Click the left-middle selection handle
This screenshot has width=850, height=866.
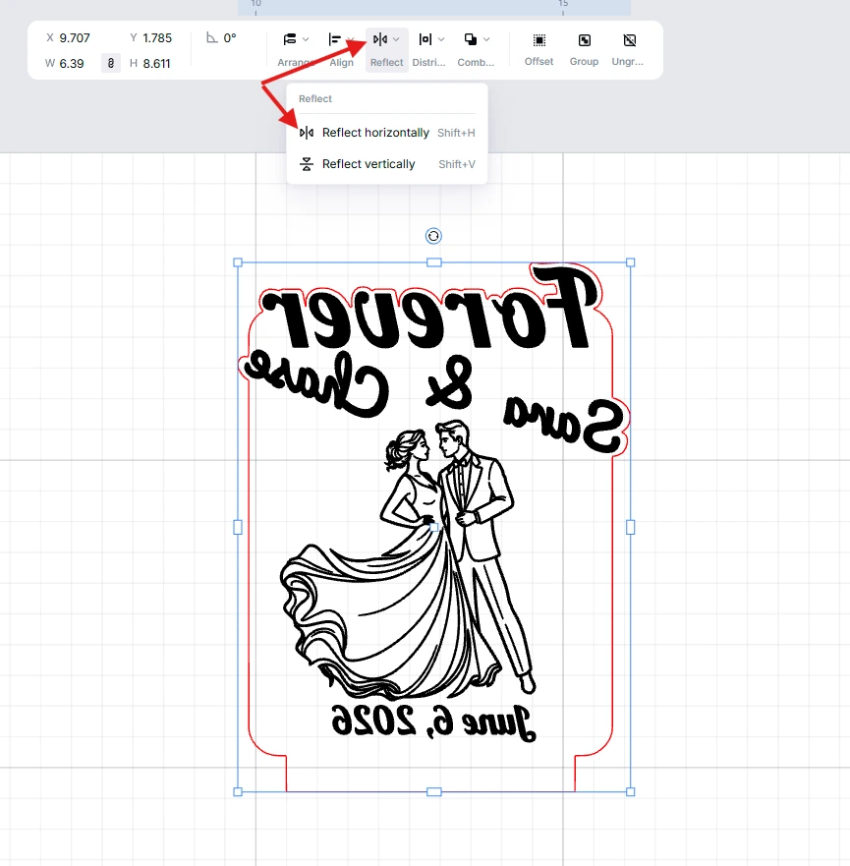click(238, 528)
